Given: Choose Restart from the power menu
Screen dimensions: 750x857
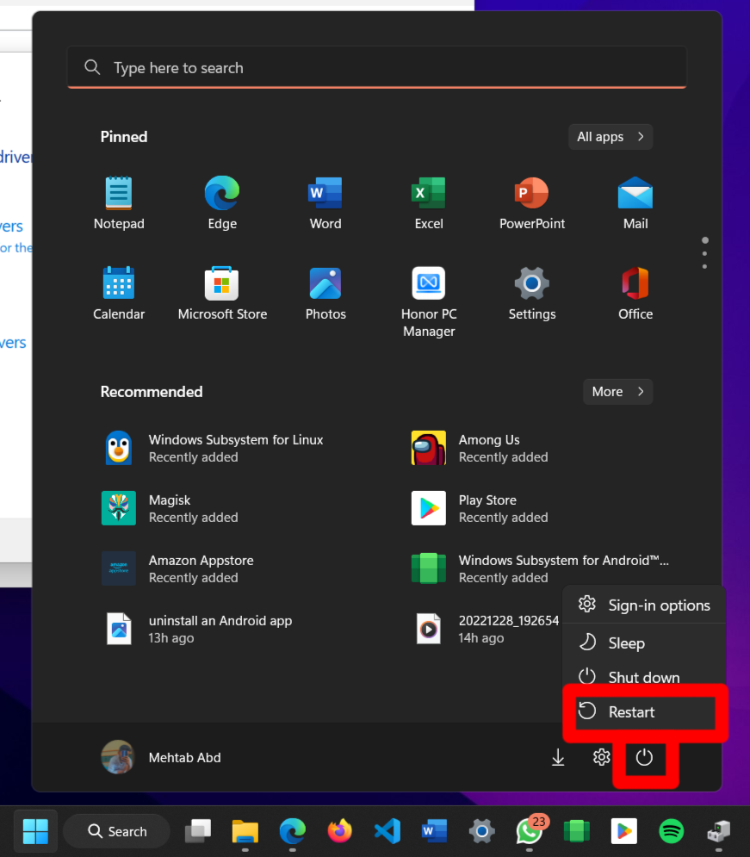Looking at the screenshot, I should [645, 711].
